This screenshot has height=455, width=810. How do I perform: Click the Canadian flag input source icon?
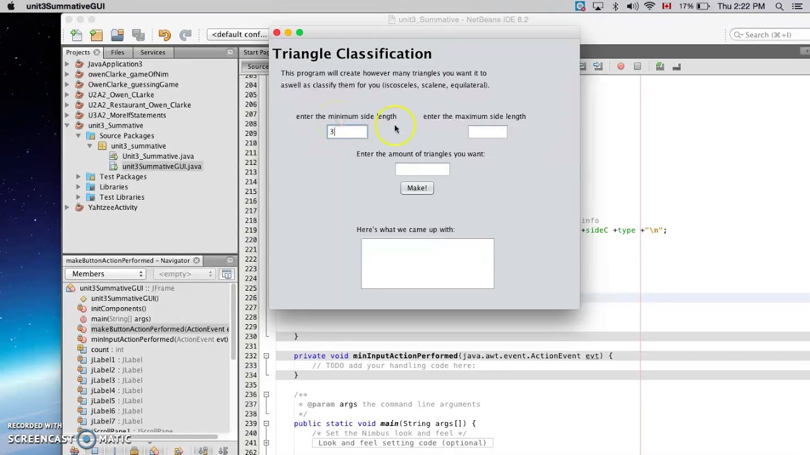pyautogui.click(x=666, y=6)
